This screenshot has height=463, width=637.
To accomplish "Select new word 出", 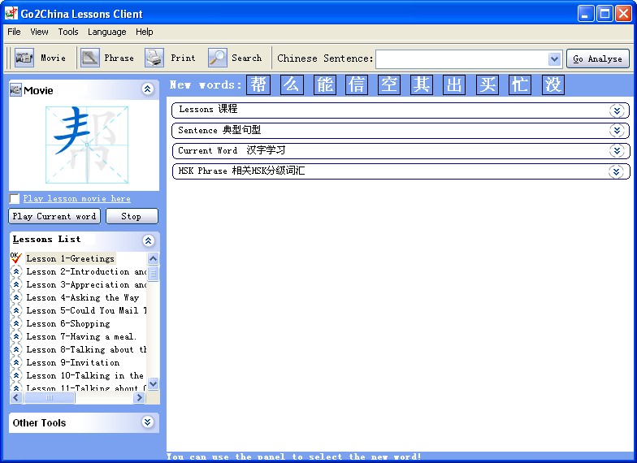I will tap(454, 84).
